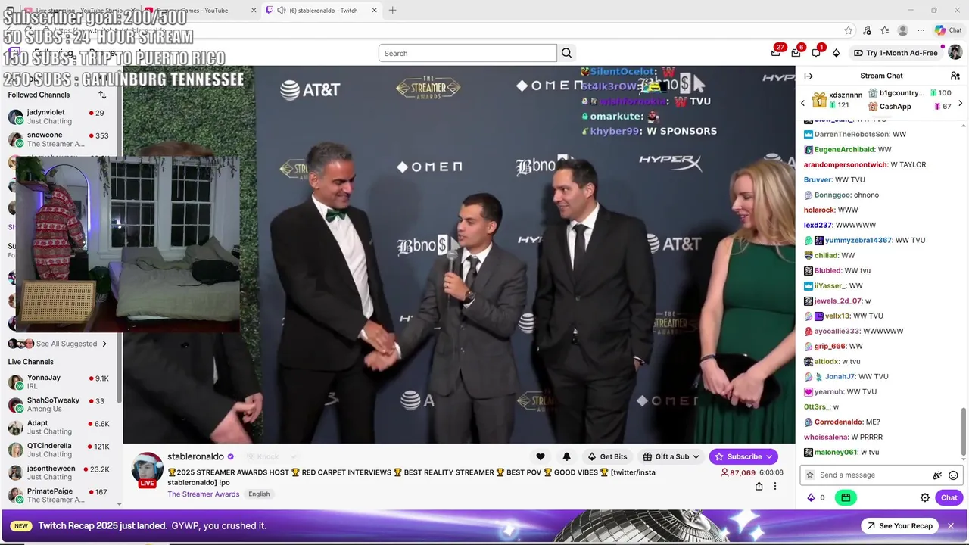969x545 pixels.
Task: Show next gift leaderboard entries arrow
Action: (960, 102)
